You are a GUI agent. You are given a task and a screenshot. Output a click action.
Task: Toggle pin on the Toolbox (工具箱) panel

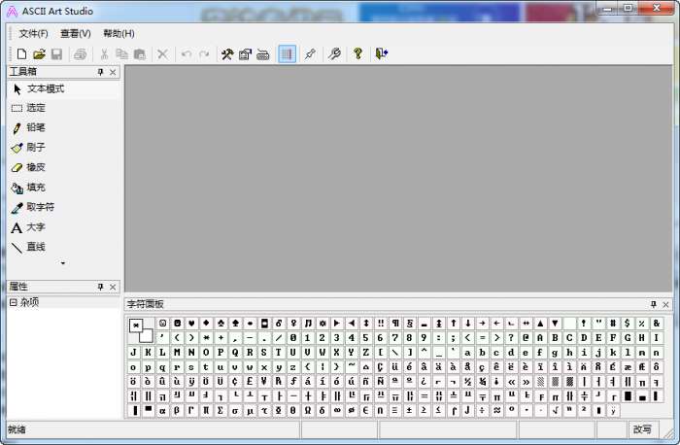(100, 72)
